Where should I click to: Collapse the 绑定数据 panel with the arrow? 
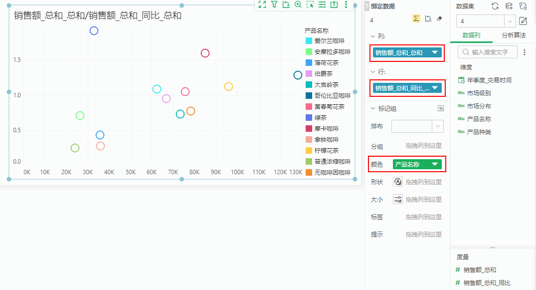coord(367,6)
